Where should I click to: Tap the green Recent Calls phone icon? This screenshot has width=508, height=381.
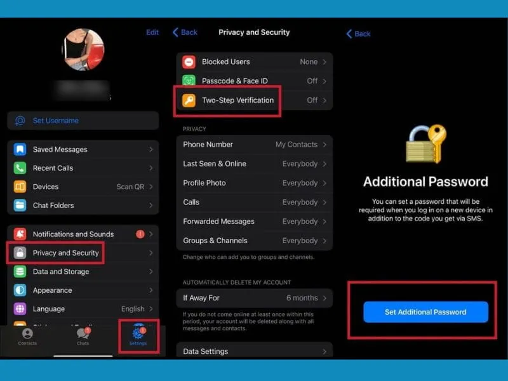(x=20, y=168)
